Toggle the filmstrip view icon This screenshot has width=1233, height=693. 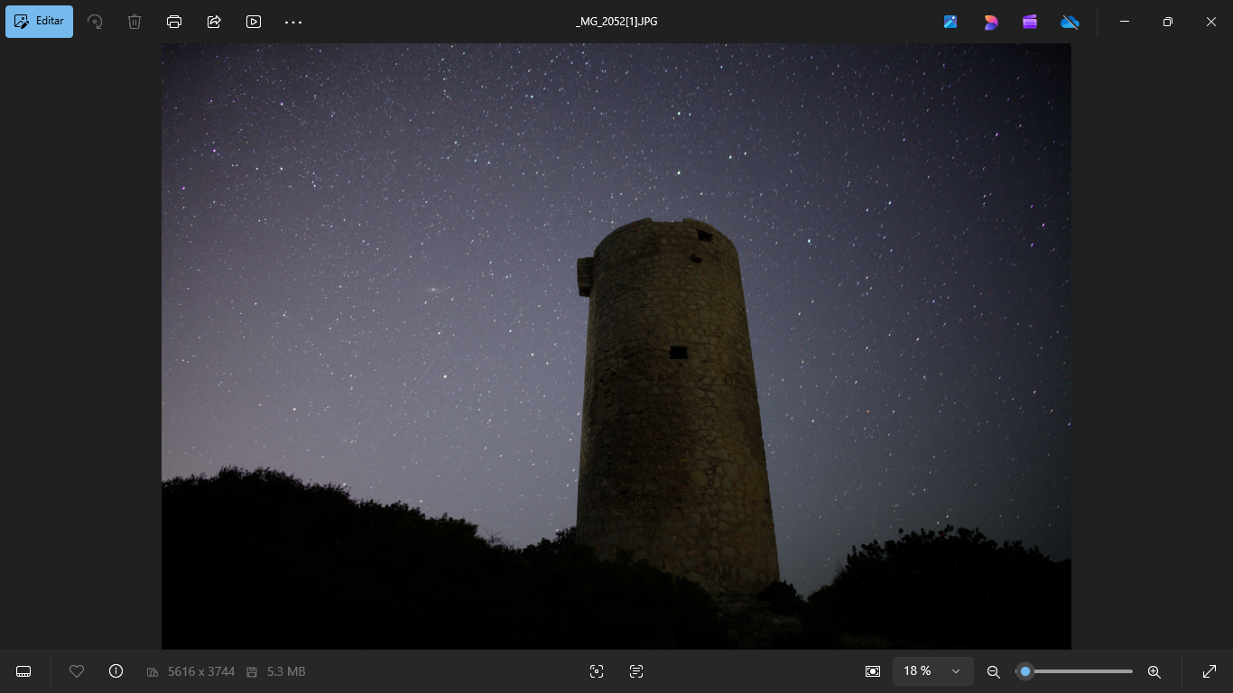pyautogui.click(x=24, y=671)
